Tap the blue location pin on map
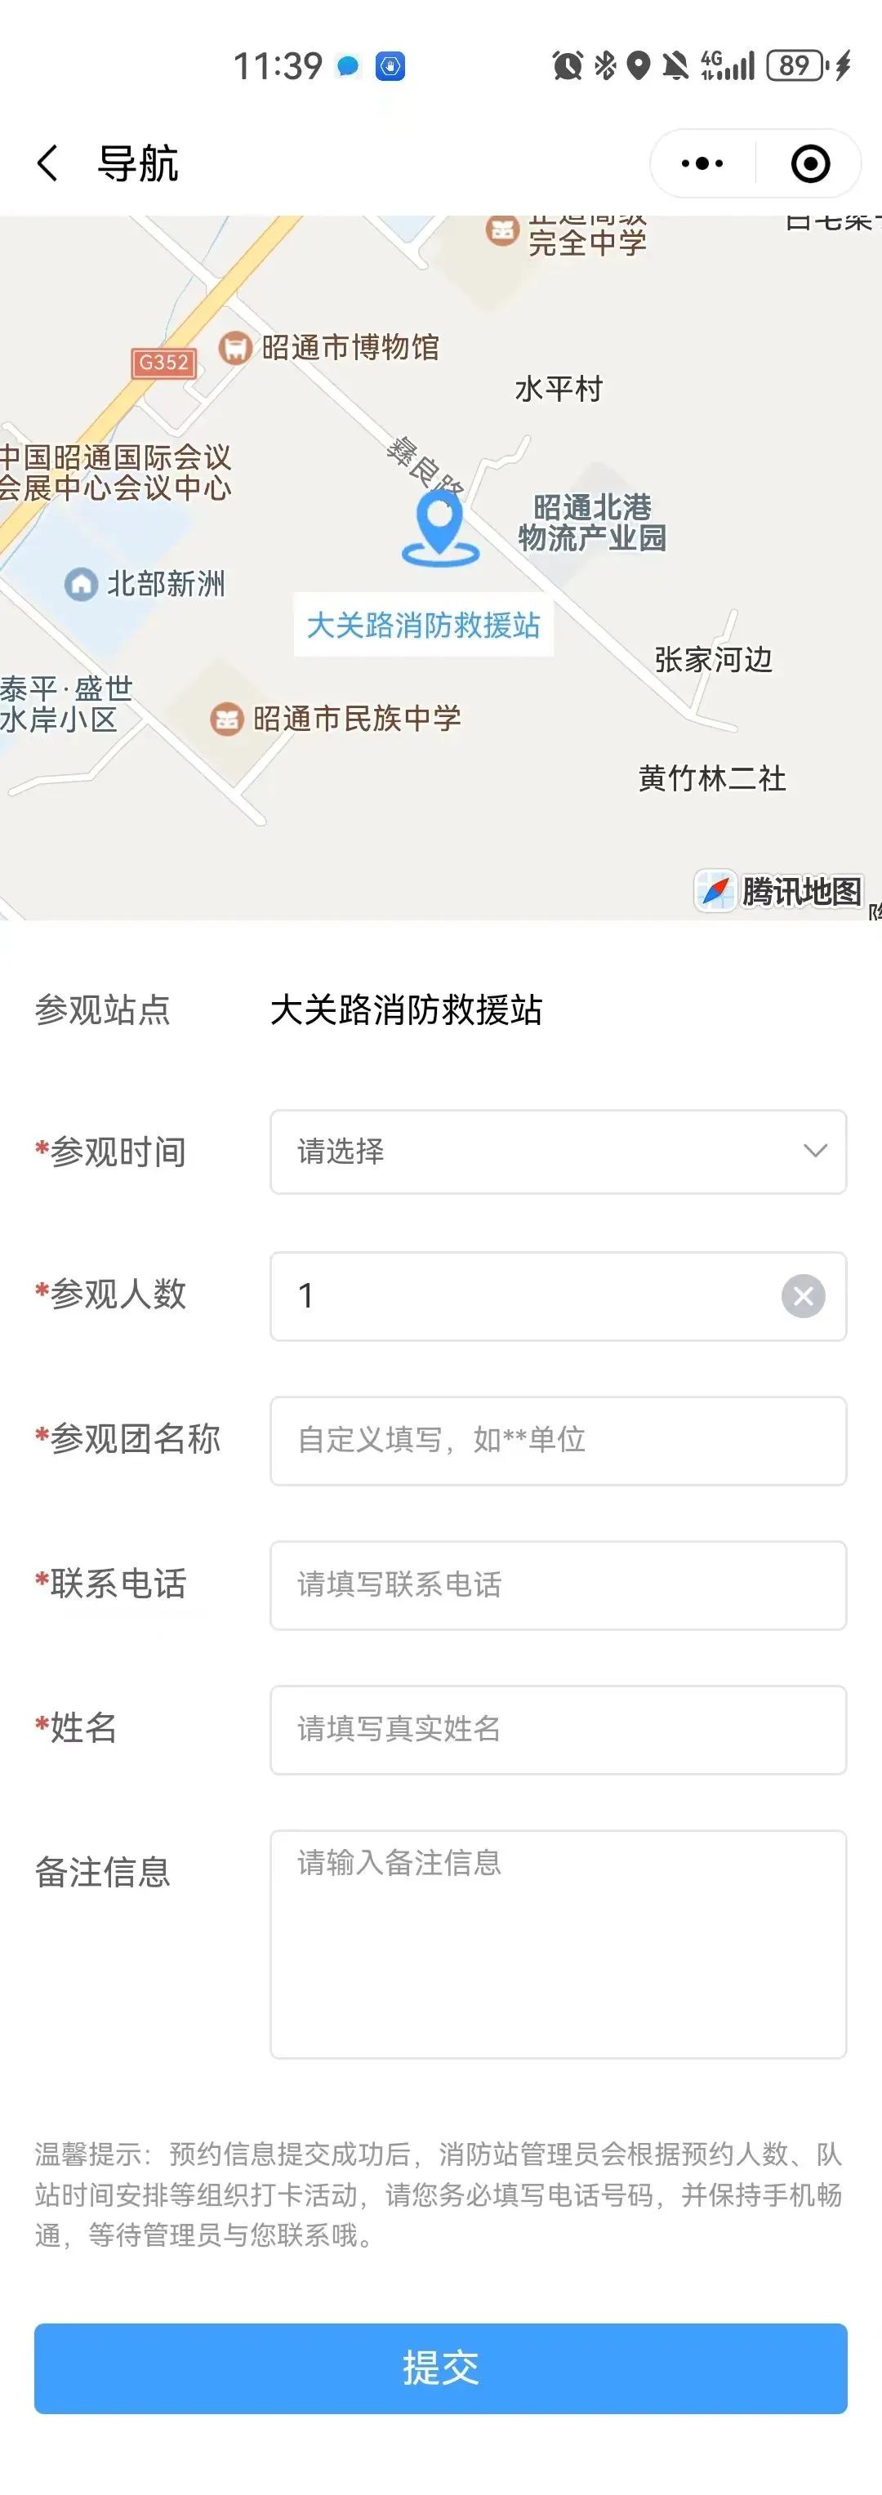882x2495 pixels. pos(440,524)
